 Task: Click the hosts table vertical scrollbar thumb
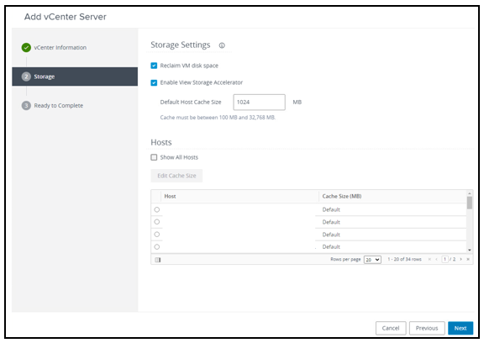(470, 203)
